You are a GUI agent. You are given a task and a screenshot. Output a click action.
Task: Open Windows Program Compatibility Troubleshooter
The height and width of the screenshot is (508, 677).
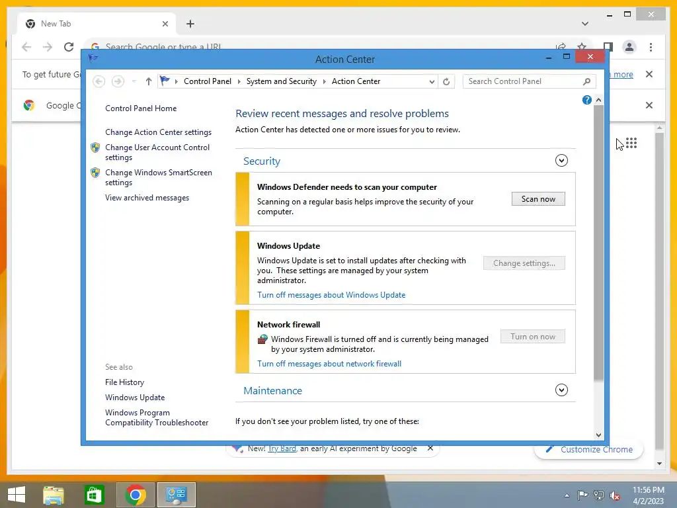point(156,417)
